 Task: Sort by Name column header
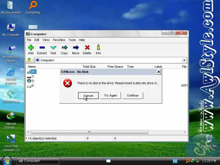click(48, 67)
